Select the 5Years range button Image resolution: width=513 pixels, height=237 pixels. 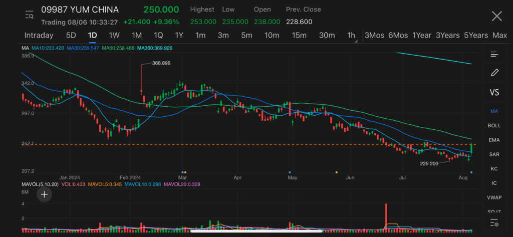click(x=475, y=35)
